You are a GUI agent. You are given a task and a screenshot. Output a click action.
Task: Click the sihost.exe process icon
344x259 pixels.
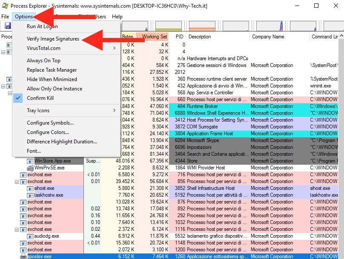tap(30, 189)
